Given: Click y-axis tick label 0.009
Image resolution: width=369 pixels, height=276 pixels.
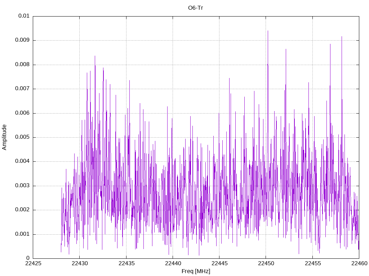Looking at the screenshot, I should [22, 40].
